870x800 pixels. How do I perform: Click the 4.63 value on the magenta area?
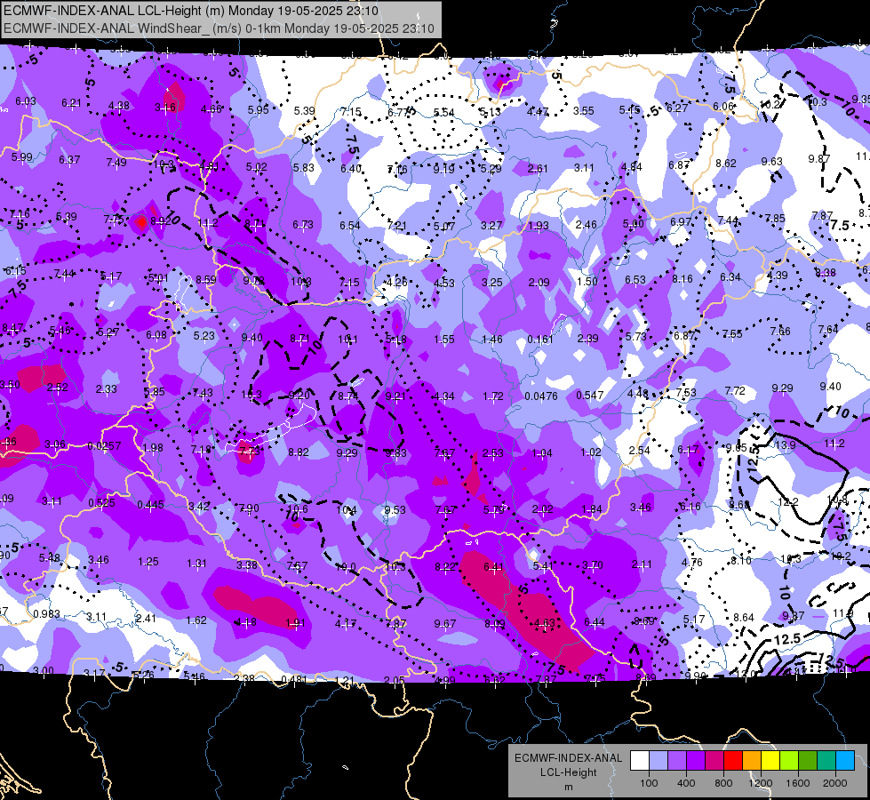543,622
